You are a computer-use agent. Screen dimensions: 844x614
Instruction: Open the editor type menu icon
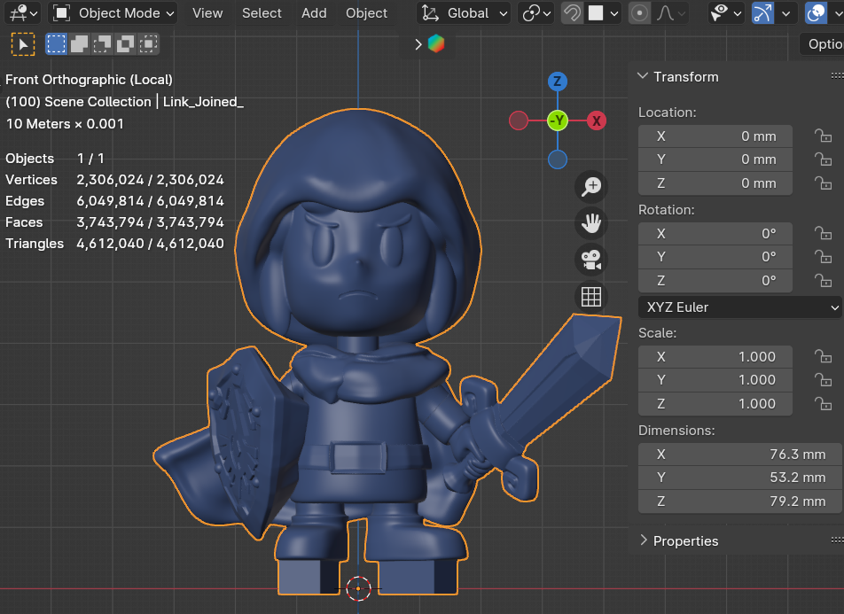point(23,13)
